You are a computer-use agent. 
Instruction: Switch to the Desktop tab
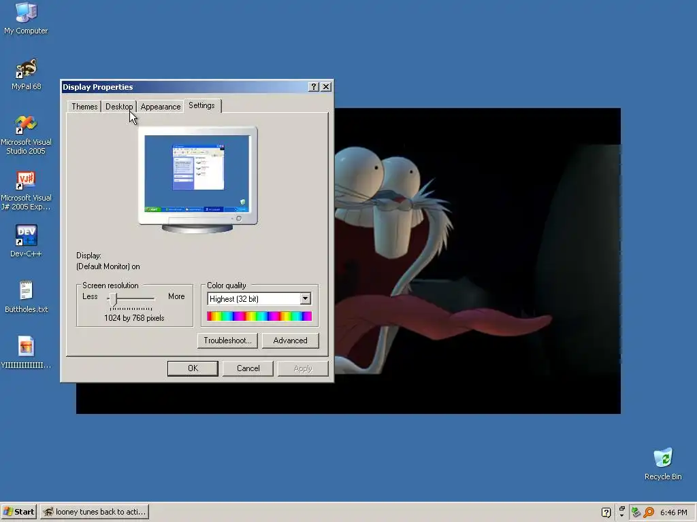click(118, 107)
